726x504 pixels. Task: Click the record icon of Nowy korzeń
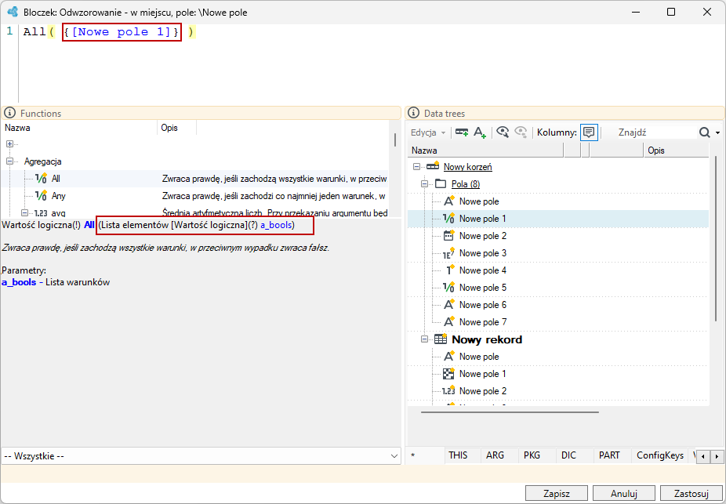pyautogui.click(x=433, y=166)
